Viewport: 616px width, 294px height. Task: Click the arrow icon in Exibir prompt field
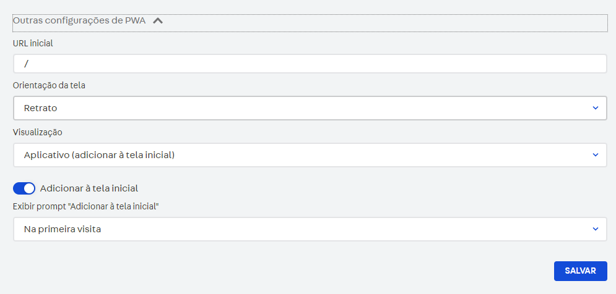595,229
